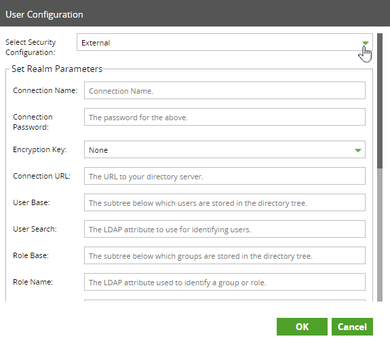
Task: Click the vertical scrollbar thumb
Action: click(x=380, y=101)
